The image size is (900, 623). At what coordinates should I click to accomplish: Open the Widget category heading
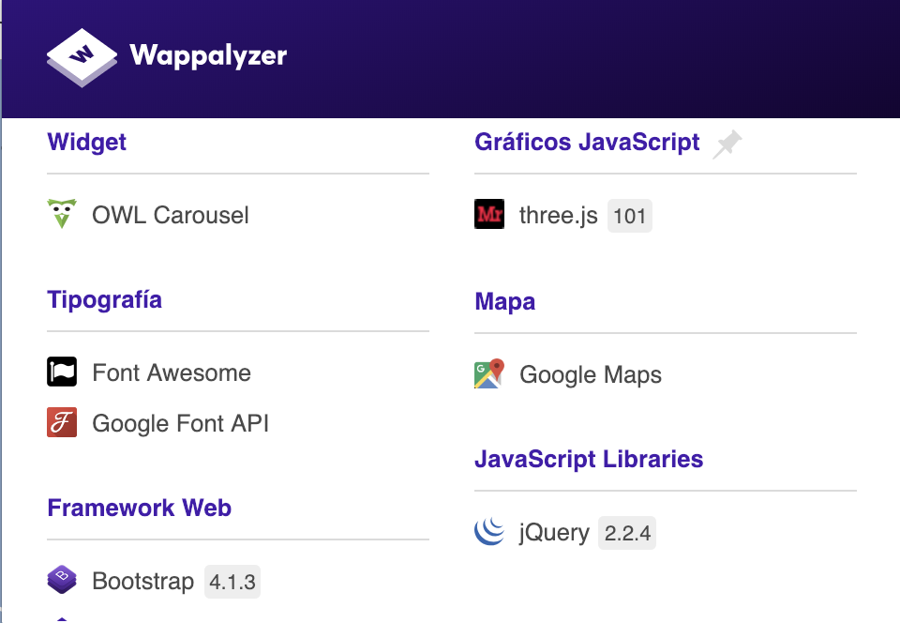(86, 142)
